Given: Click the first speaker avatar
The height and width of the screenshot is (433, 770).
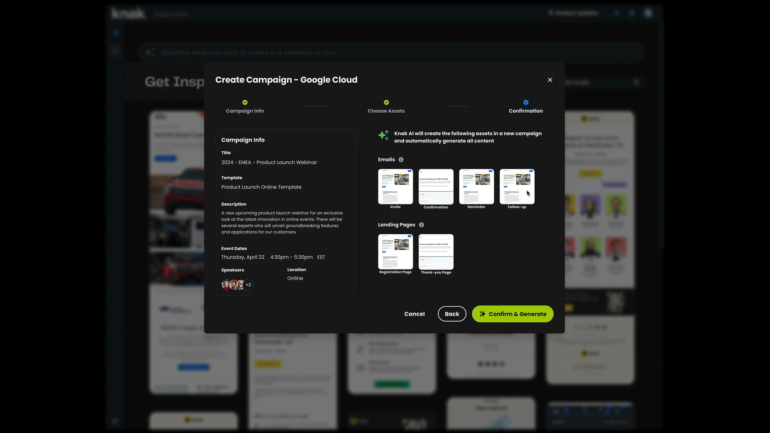Looking at the screenshot, I should click(x=226, y=285).
